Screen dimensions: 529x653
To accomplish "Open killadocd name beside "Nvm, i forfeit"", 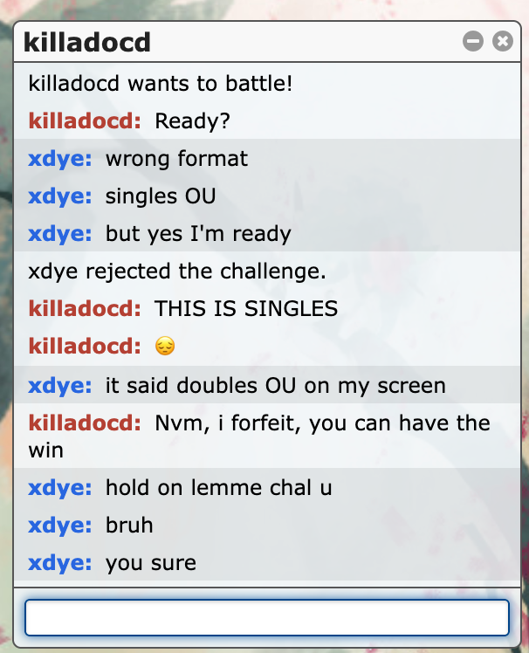I will click(85, 423).
